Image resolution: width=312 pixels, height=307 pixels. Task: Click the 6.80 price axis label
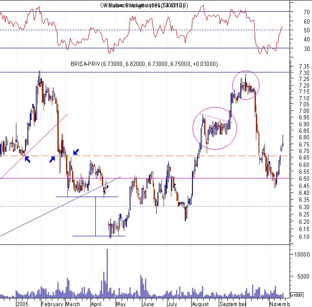[x=304, y=138]
